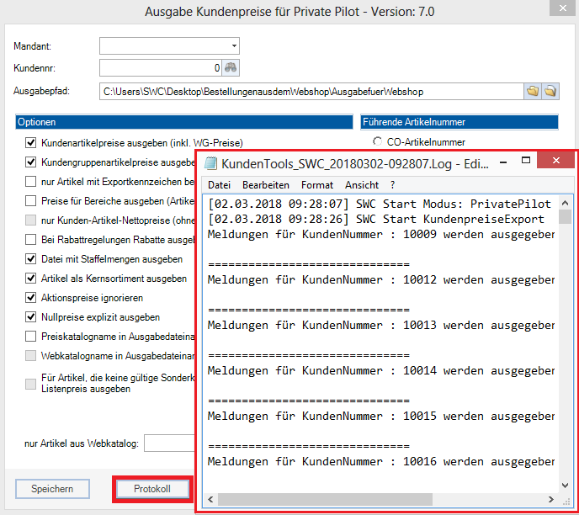Open the Datei menu in Notepad
The image size is (579, 515).
[219, 184]
